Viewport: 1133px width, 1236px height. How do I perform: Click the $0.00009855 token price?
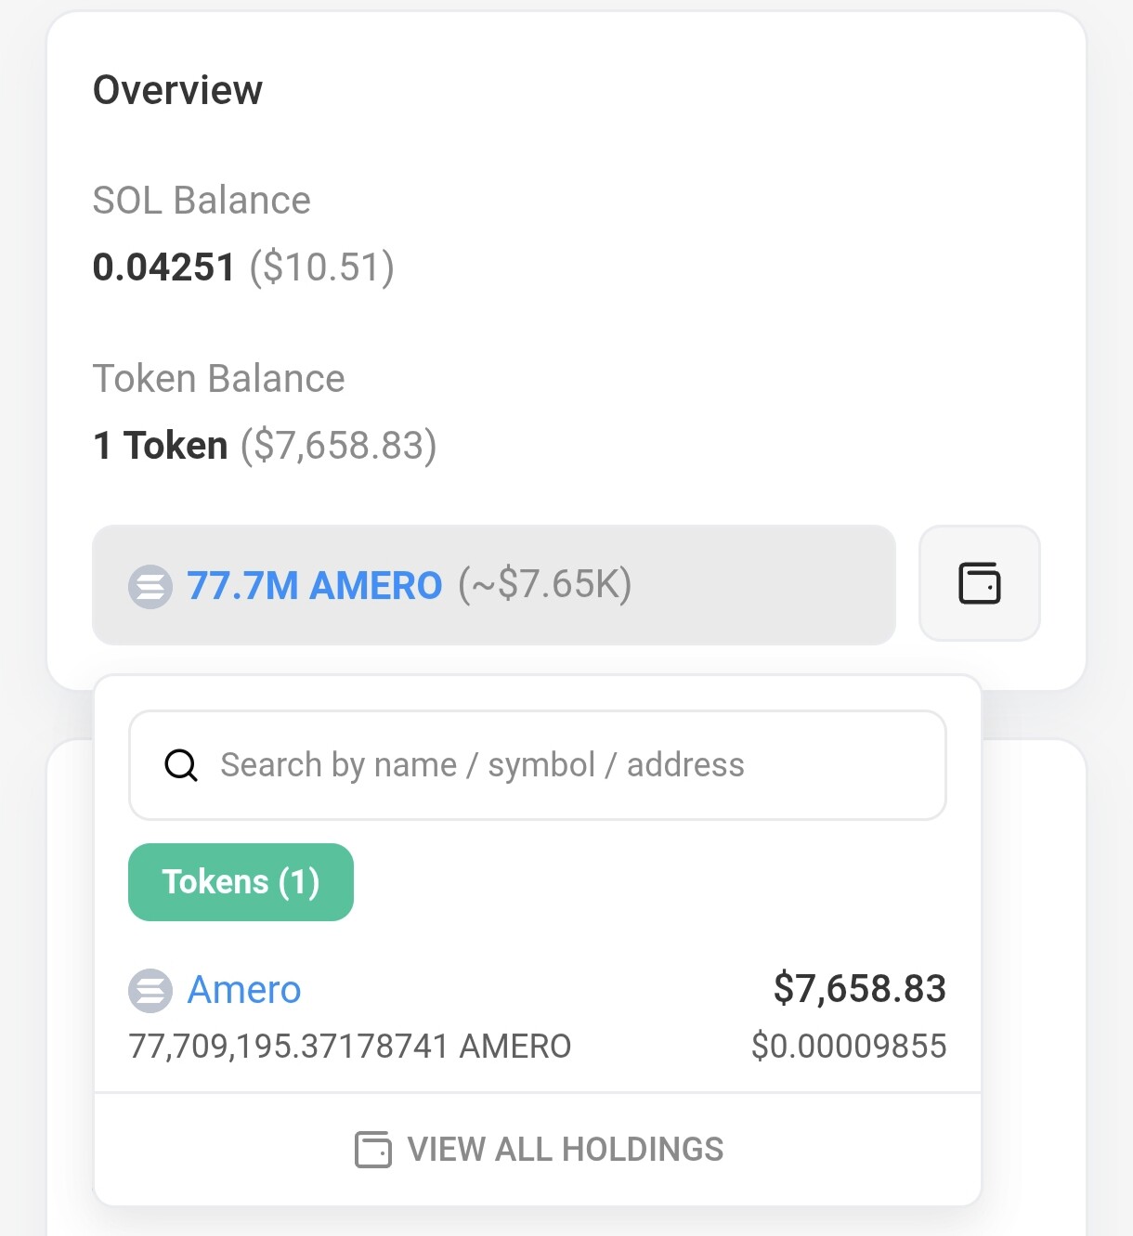coord(849,1047)
